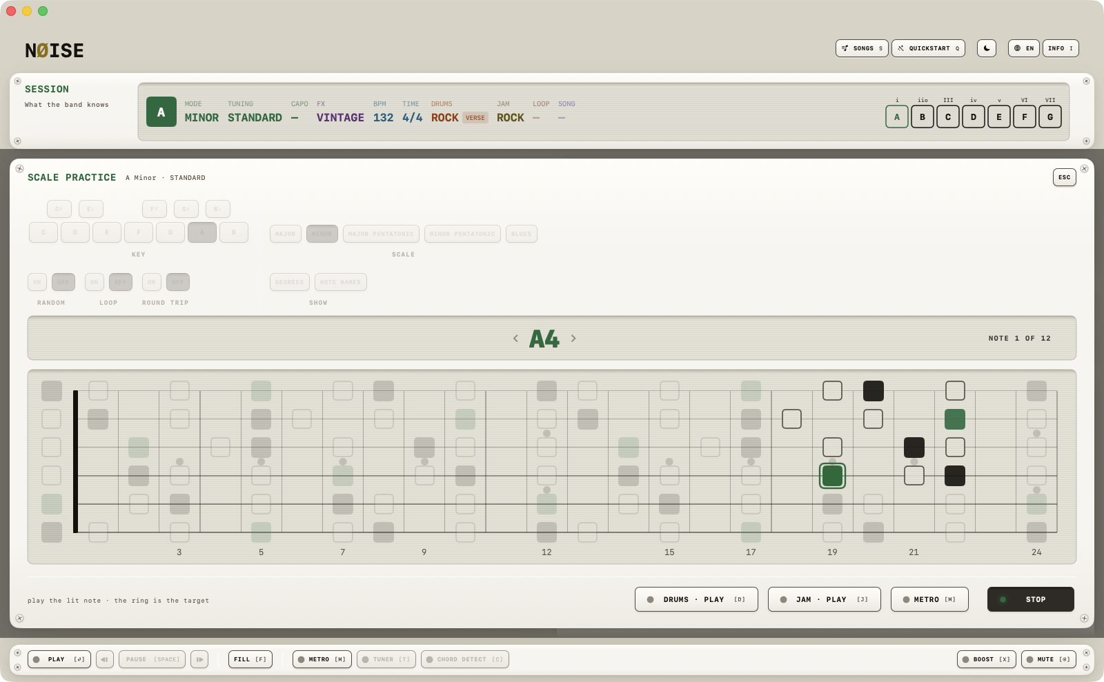Mute audio with the Mute button

1049,659
